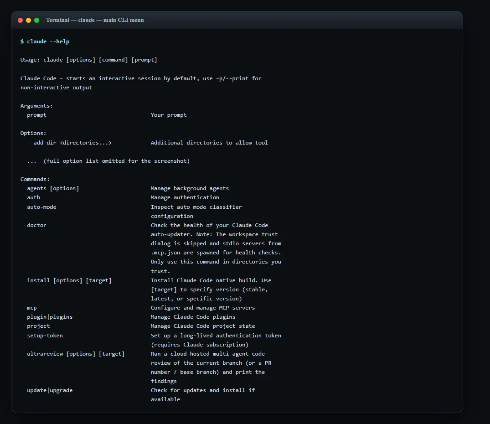490x424 pixels.
Task: Click 'Manage Claude Code project state' description
Action: [x=202, y=326]
